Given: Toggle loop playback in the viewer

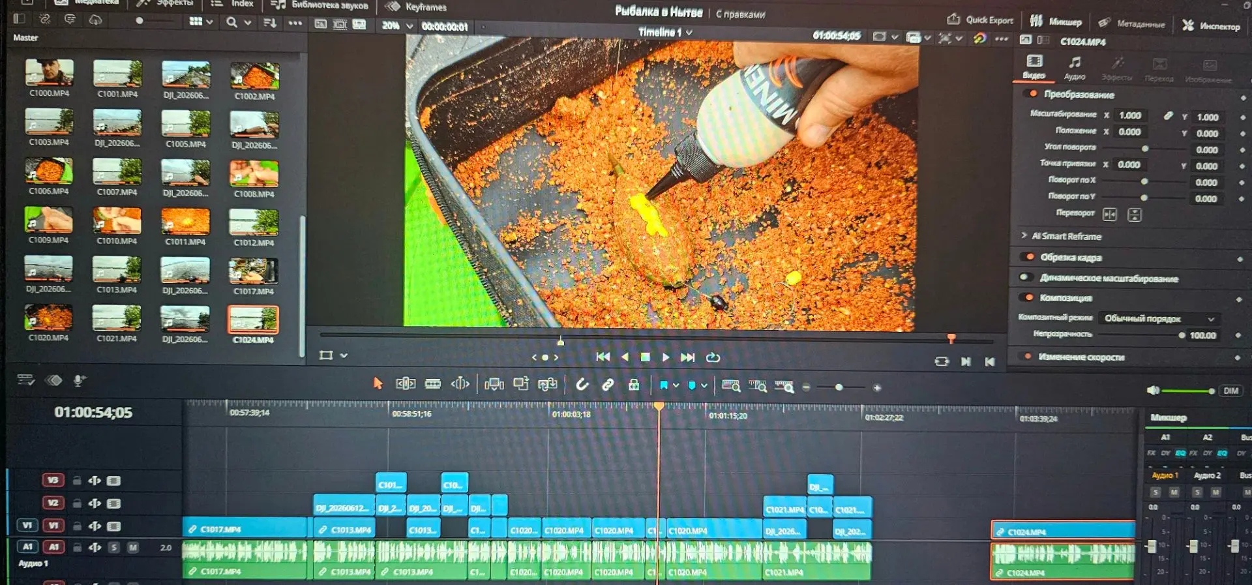Looking at the screenshot, I should coord(713,357).
